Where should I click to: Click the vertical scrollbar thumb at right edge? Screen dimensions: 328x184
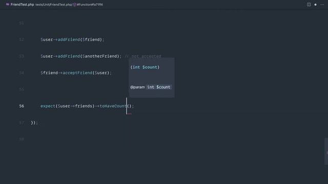tap(326, 151)
